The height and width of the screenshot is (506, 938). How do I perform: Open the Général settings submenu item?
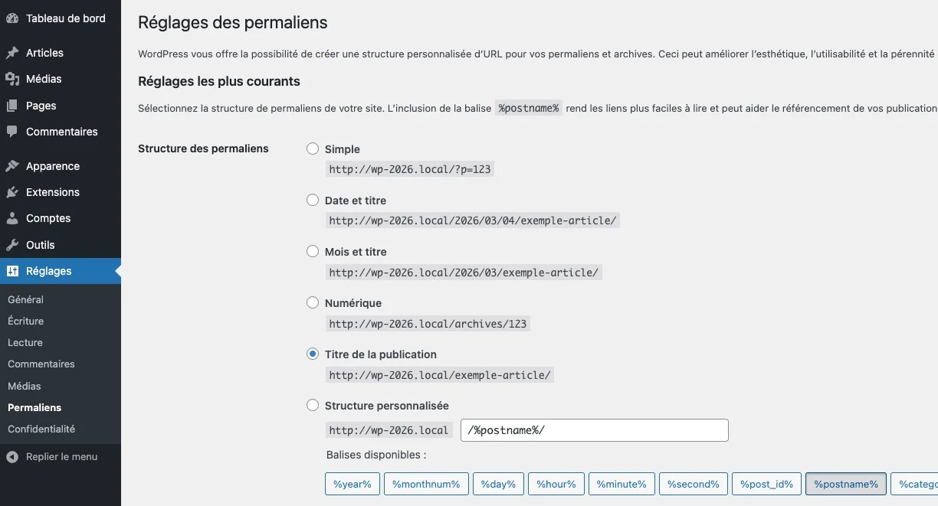point(25,300)
